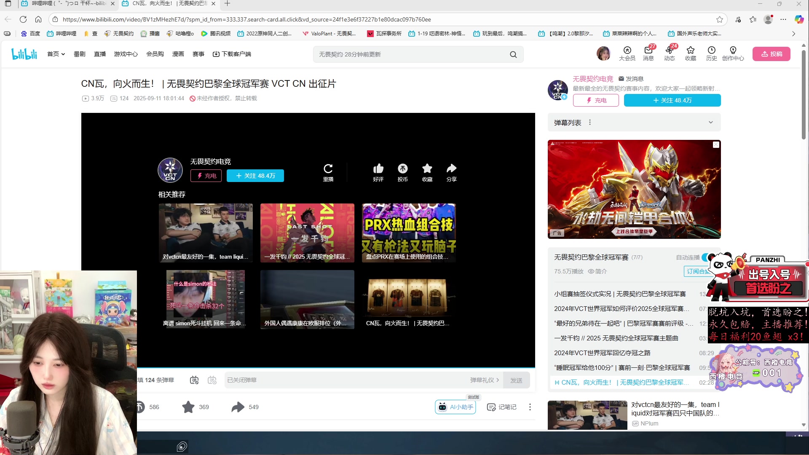The image size is (809, 455).
Task: Click the 发消息 link by the uploader name
Action: [x=631, y=79]
